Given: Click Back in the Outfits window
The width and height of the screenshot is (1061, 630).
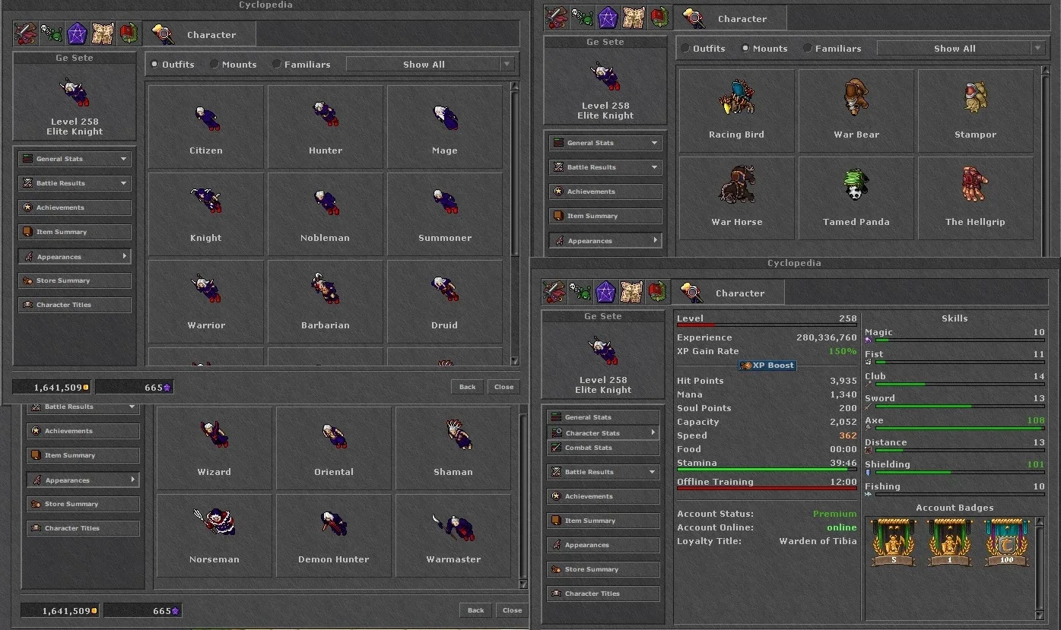Looking at the screenshot, I should (x=467, y=387).
